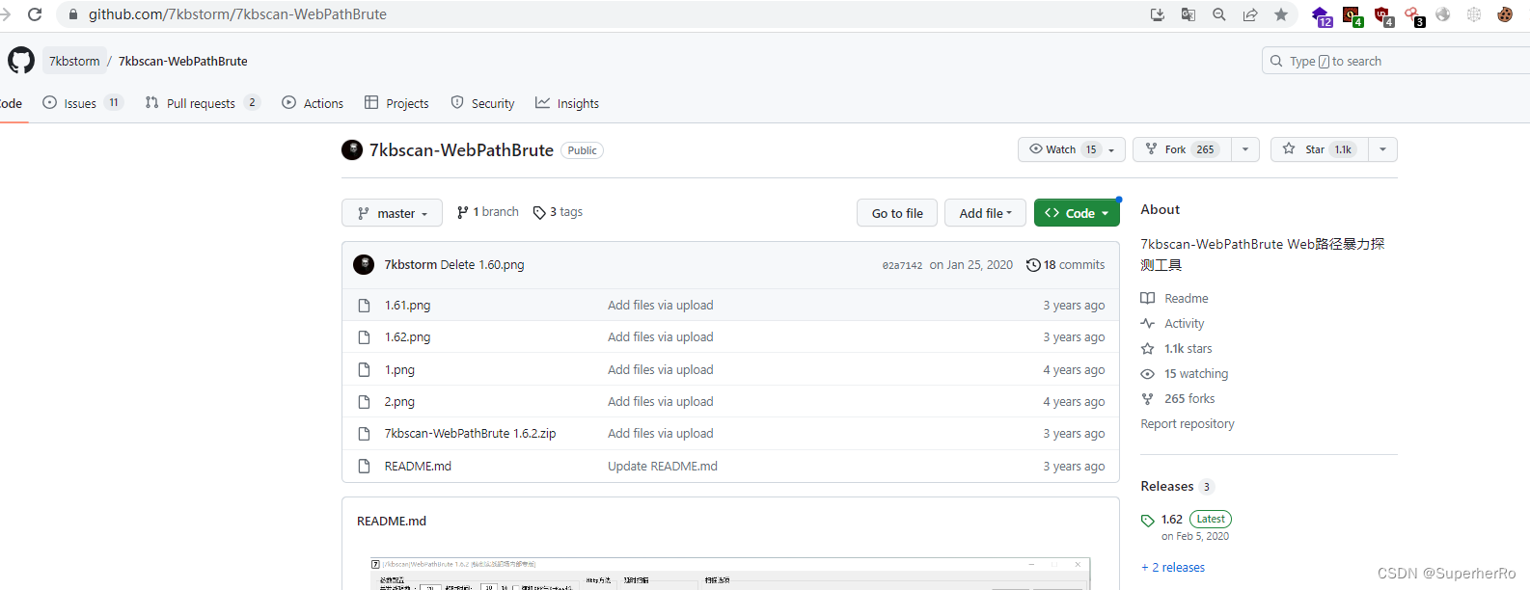Click the committer avatar in the commit row
The width and height of the screenshot is (1530, 590).
(x=364, y=265)
